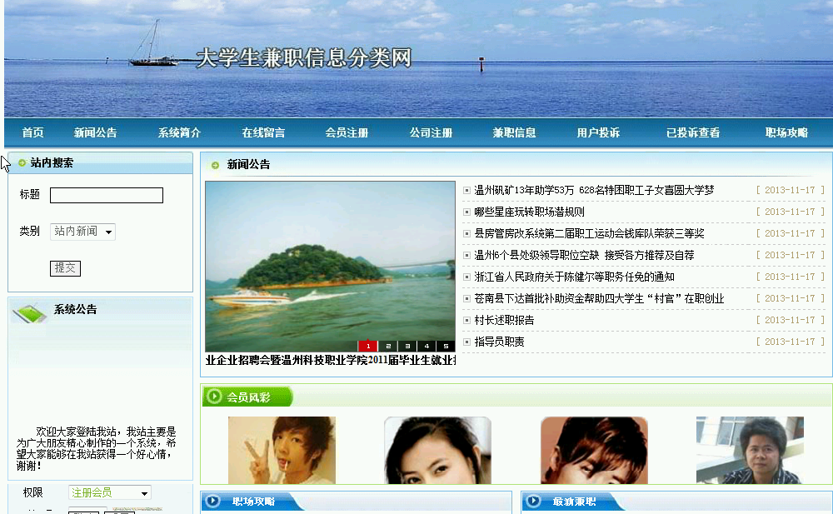Open the 类别 dropdown showing 站内新闻
Image resolution: width=833 pixels, height=514 pixels.
coord(82,232)
